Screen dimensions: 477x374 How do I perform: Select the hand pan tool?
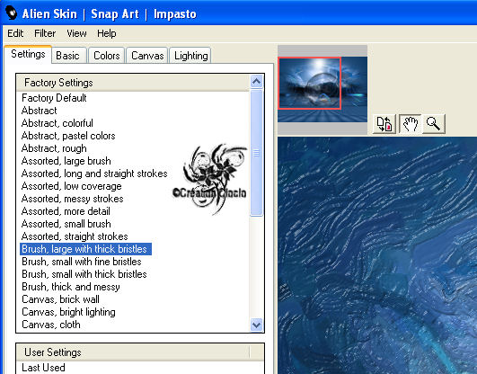(410, 124)
